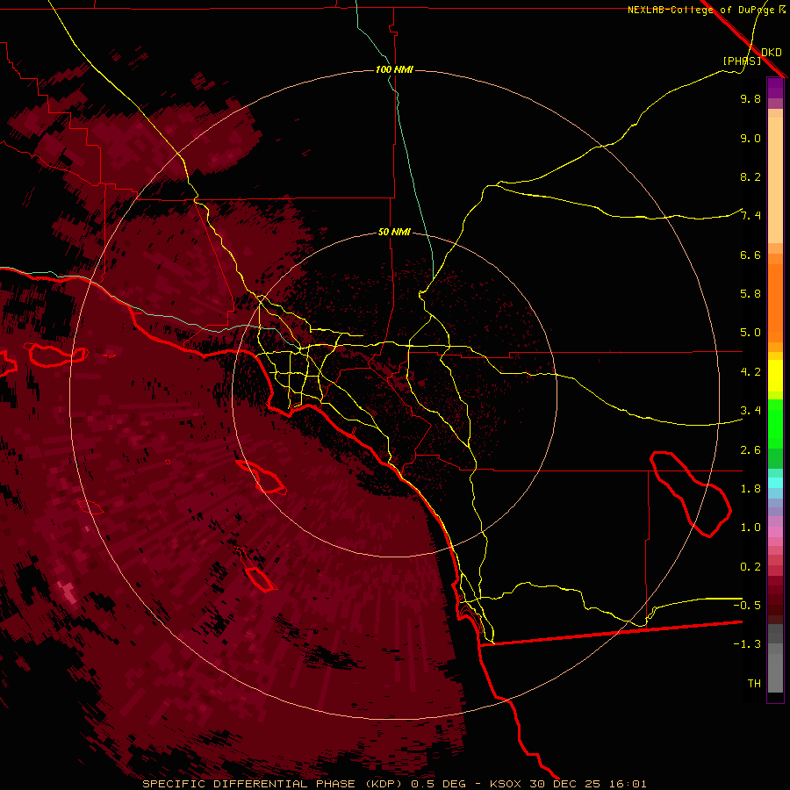This screenshot has width=790, height=790.
Task: Click the 9.0 color scale value
Action: [x=750, y=138]
